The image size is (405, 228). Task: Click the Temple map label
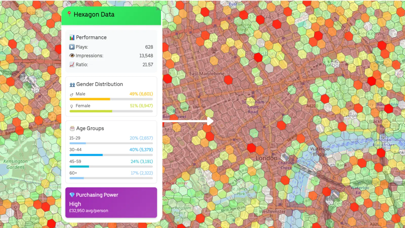[x=351, y=116]
